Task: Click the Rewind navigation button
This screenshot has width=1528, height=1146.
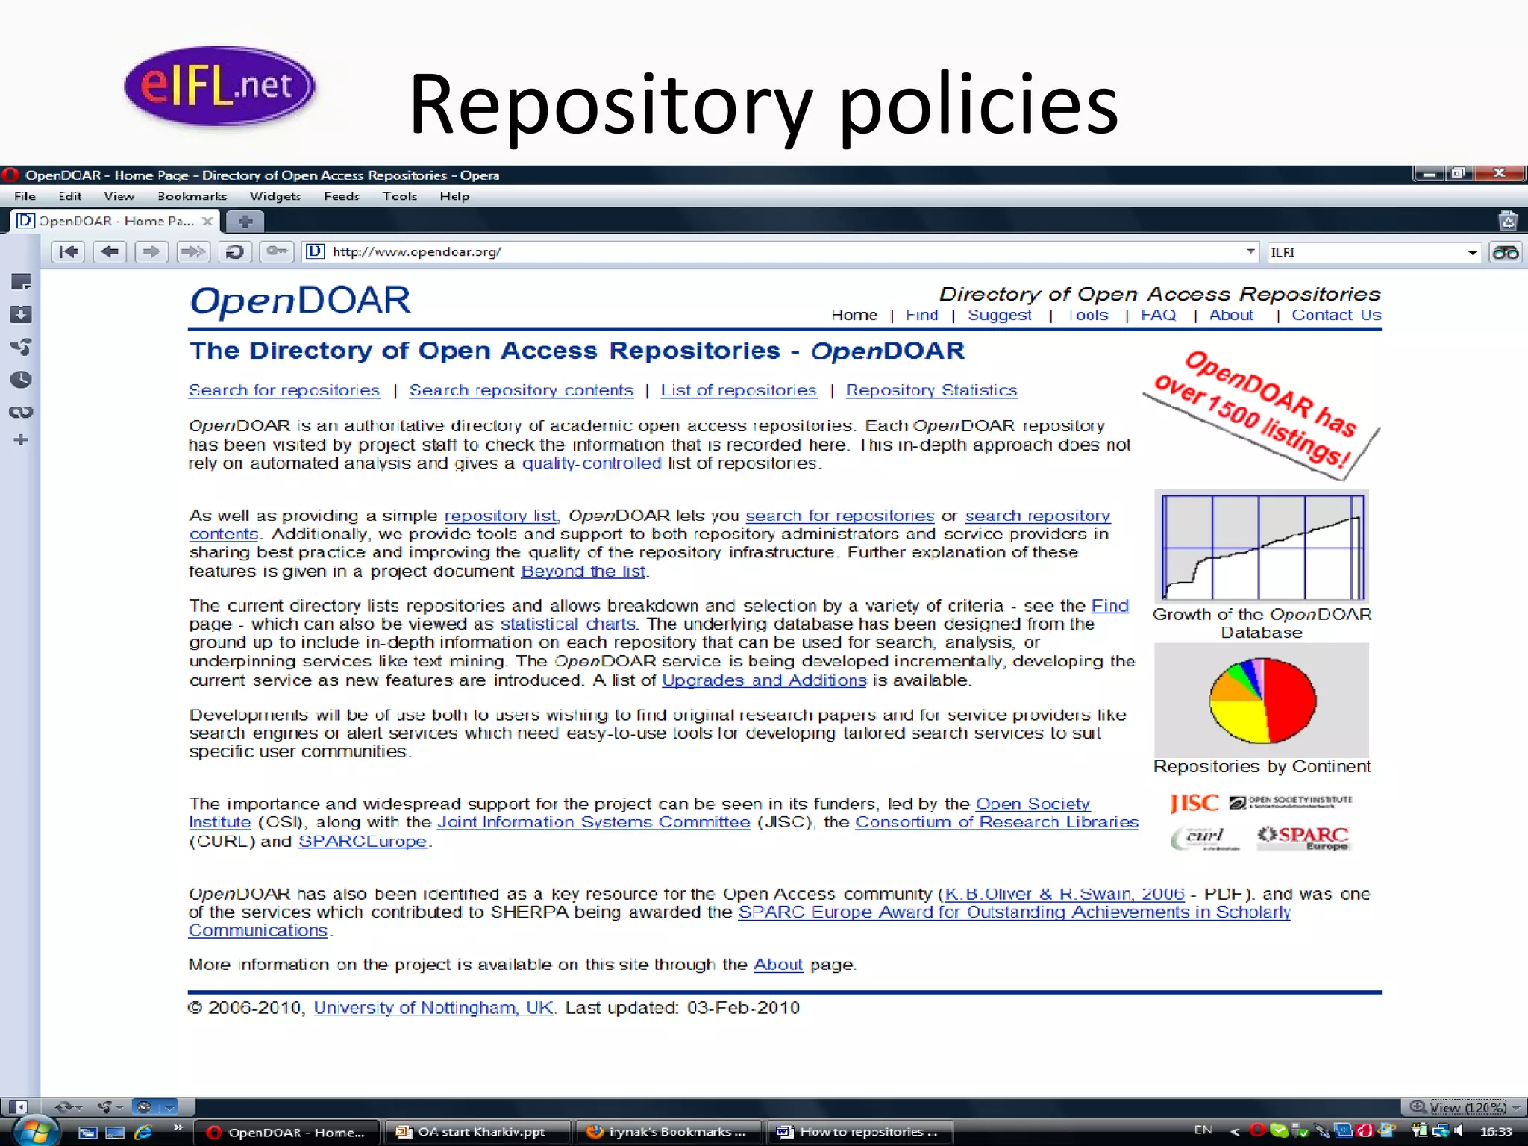Action: click(68, 252)
